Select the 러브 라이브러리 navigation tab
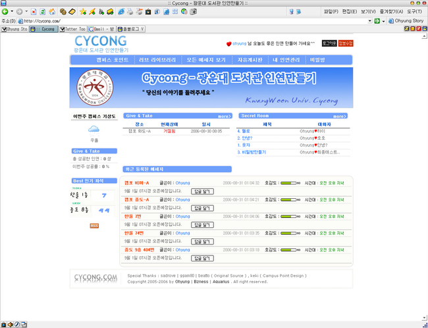 (157, 60)
